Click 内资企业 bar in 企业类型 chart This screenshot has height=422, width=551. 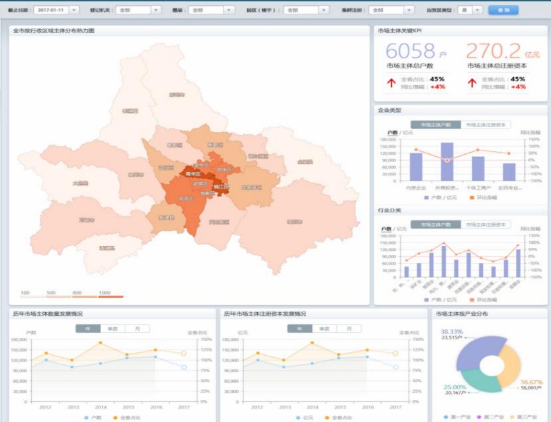[416, 167]
